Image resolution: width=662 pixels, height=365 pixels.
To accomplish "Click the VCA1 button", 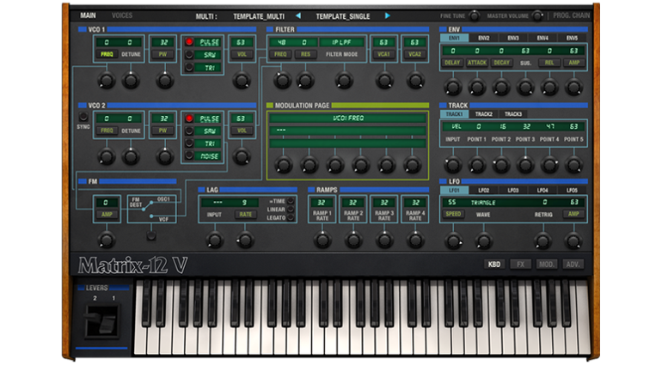I will pos(383,54).
